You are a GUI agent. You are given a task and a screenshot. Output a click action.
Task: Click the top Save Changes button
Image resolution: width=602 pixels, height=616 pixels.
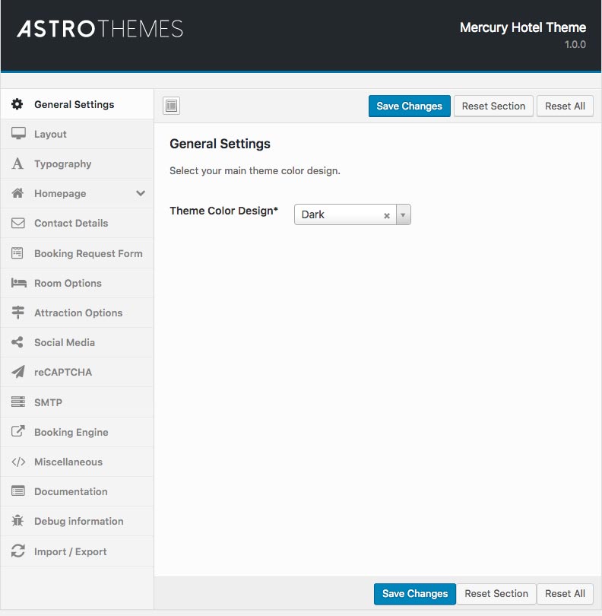tap(409, 106)
